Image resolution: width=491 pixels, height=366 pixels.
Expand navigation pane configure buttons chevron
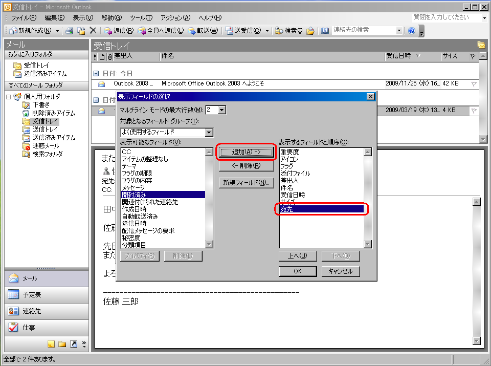coord(84,344)
